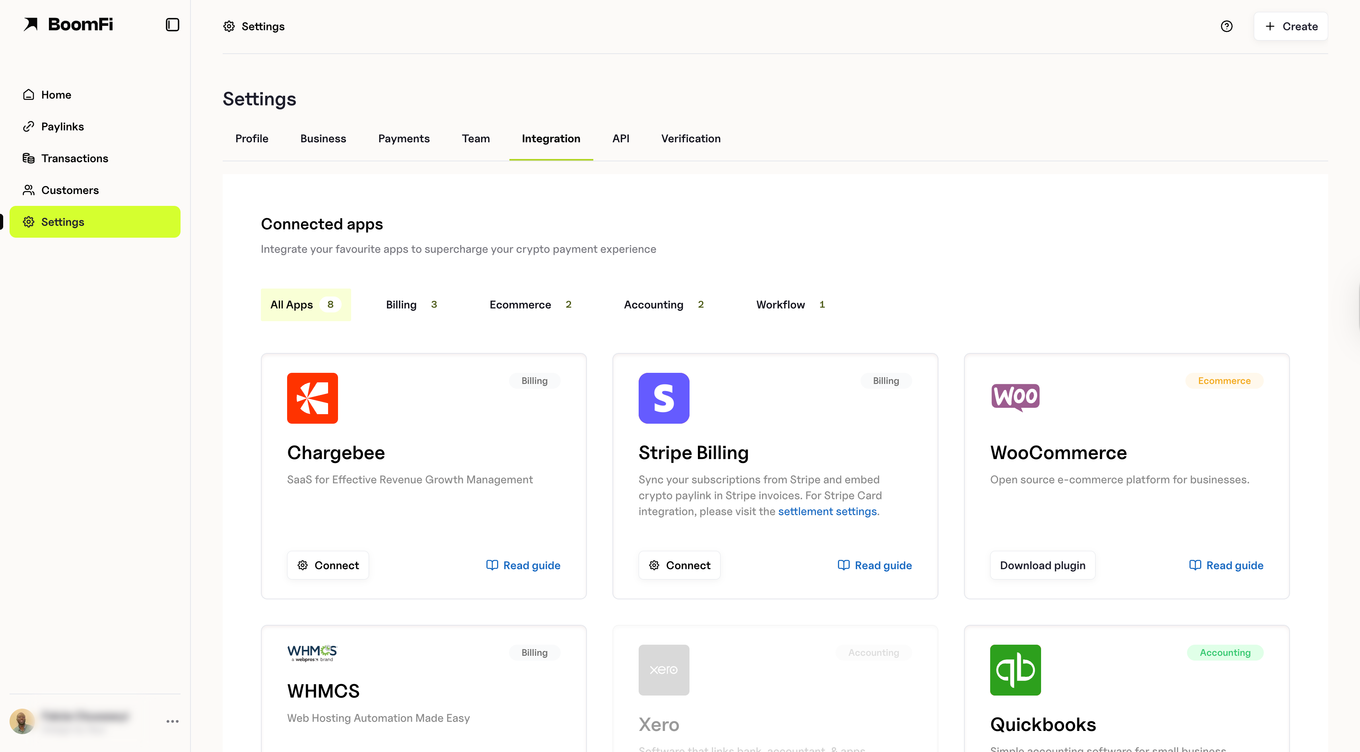The image size is (1360, 752).
Task: Switch to the API tab
Action: [x=620, y=138]
